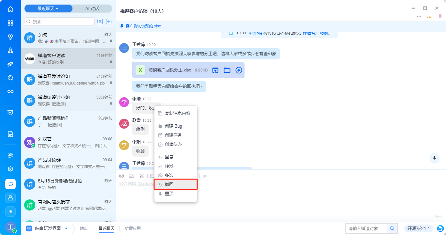The height and width of the screenshot is (235, 446).
Task: Open the presentation chart icon in the sidebar
Action: [x=10, y=113]
